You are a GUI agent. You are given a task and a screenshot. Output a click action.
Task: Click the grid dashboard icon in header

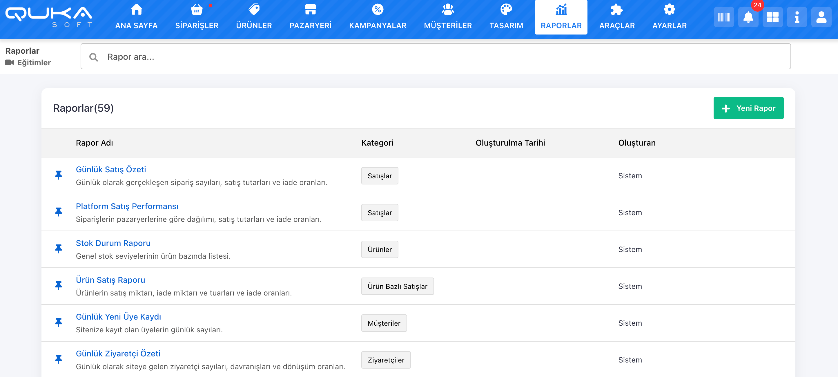point(772,17)
